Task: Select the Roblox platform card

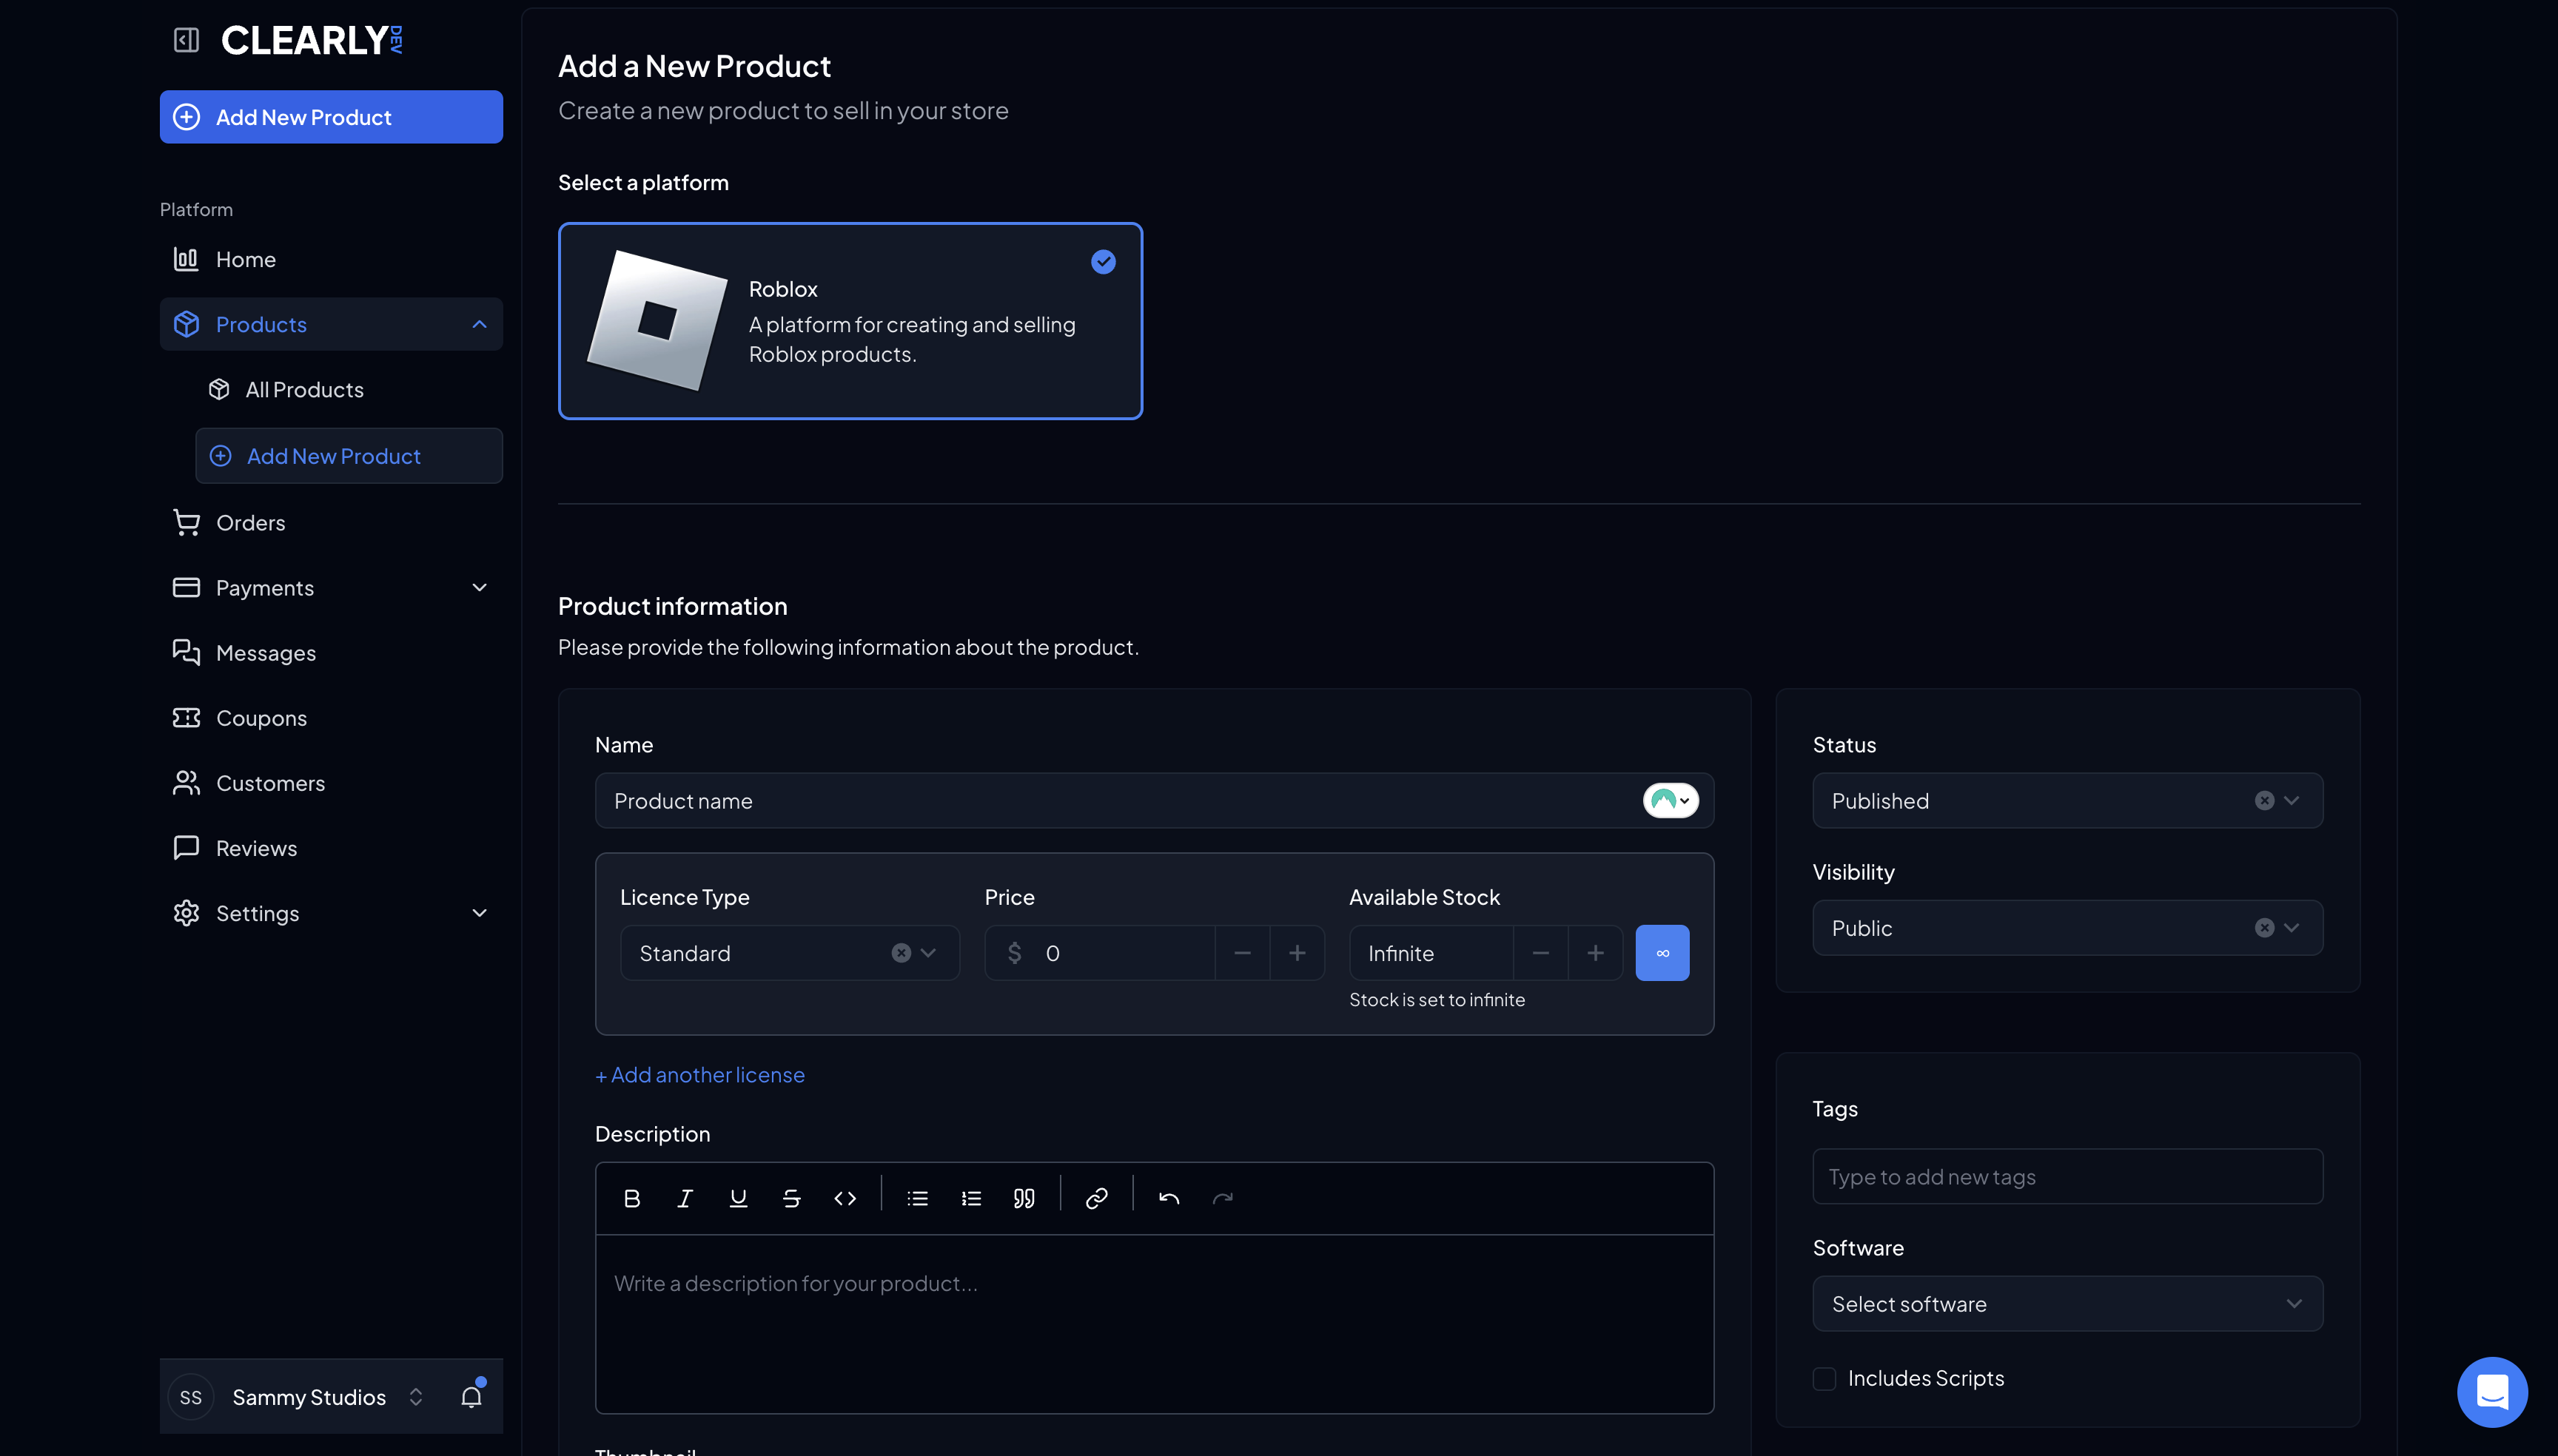Action: [x=849, y=321]
